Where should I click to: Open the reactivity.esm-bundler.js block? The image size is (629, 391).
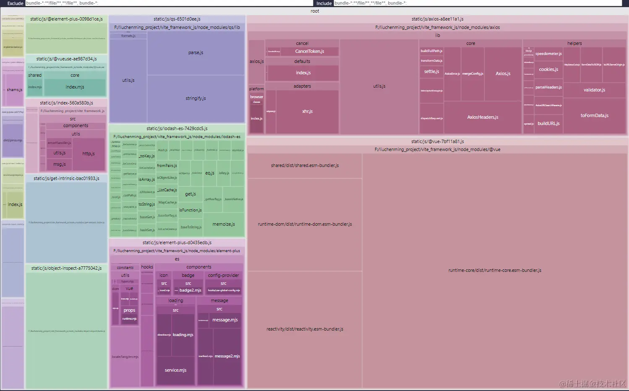pyautogui.click(x=305, y=329)
